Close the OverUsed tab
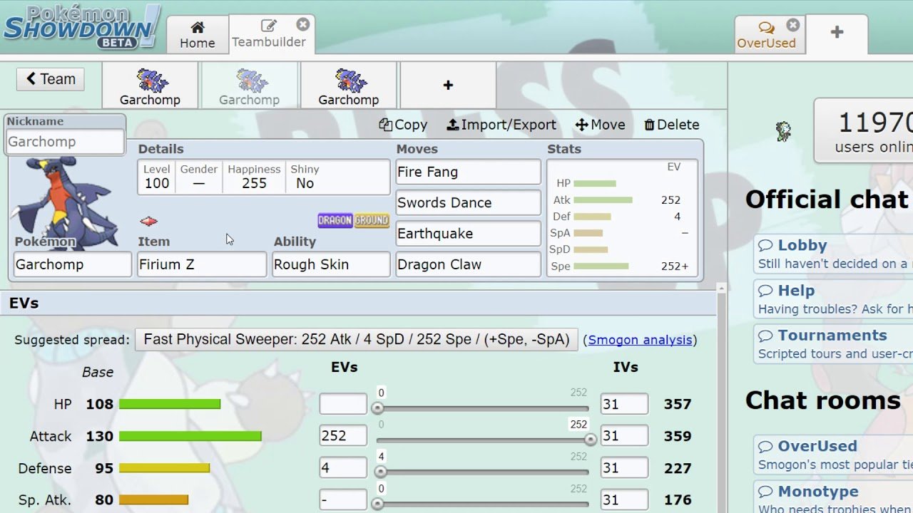 tap(793, 25)
